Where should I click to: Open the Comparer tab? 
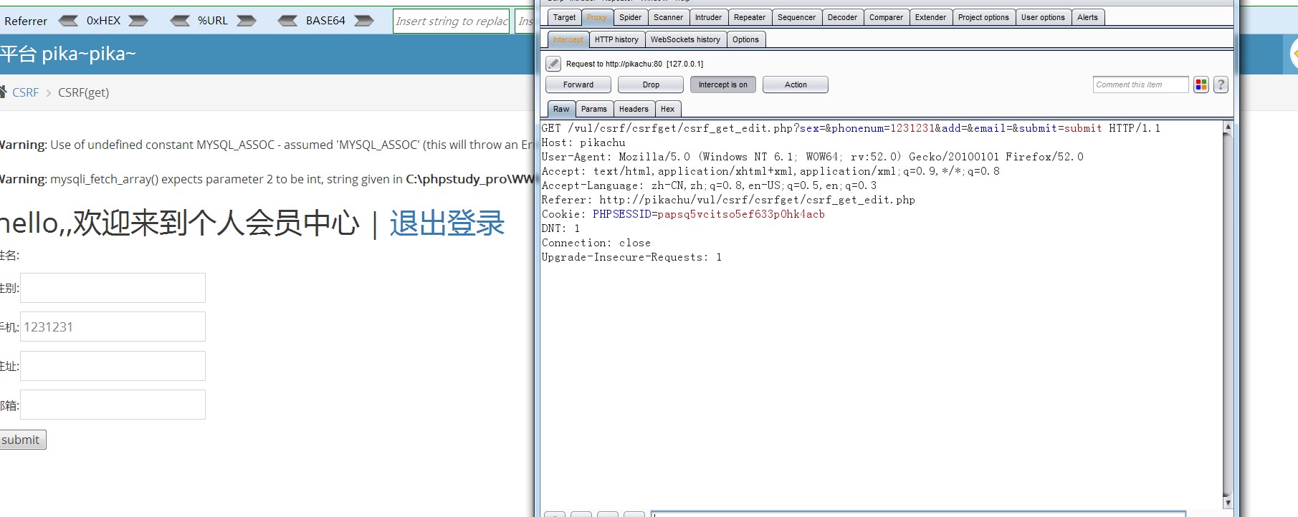coord(886,17)
